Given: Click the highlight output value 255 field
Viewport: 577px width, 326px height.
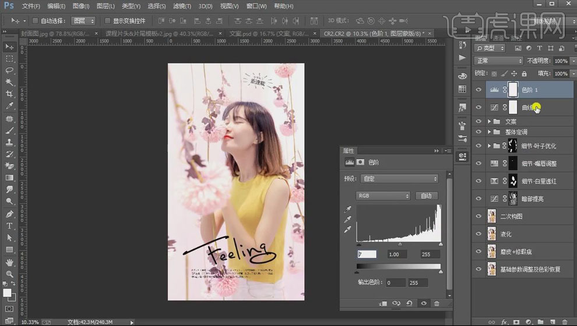Looking at the screenshot, I should pos(418,283).
